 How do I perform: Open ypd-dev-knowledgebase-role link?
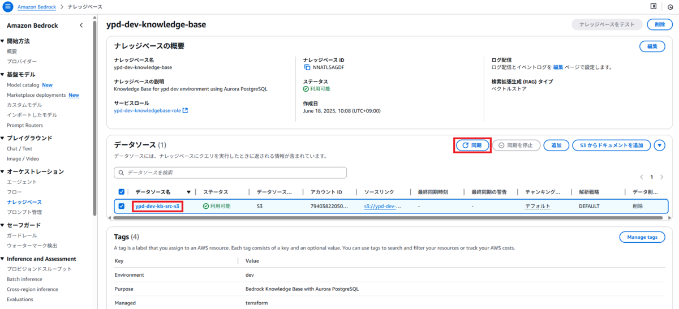click(x=147, y=110)
